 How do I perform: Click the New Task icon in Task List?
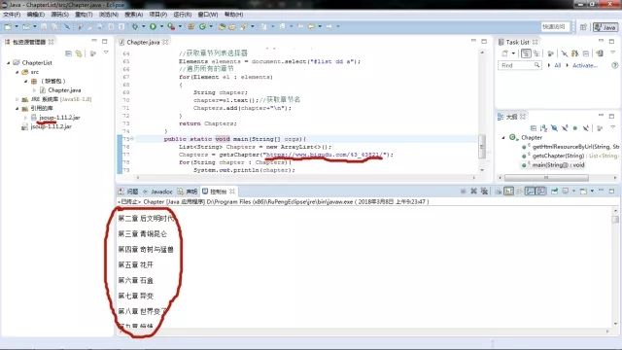pyautogui.click(x=505, y=53)
